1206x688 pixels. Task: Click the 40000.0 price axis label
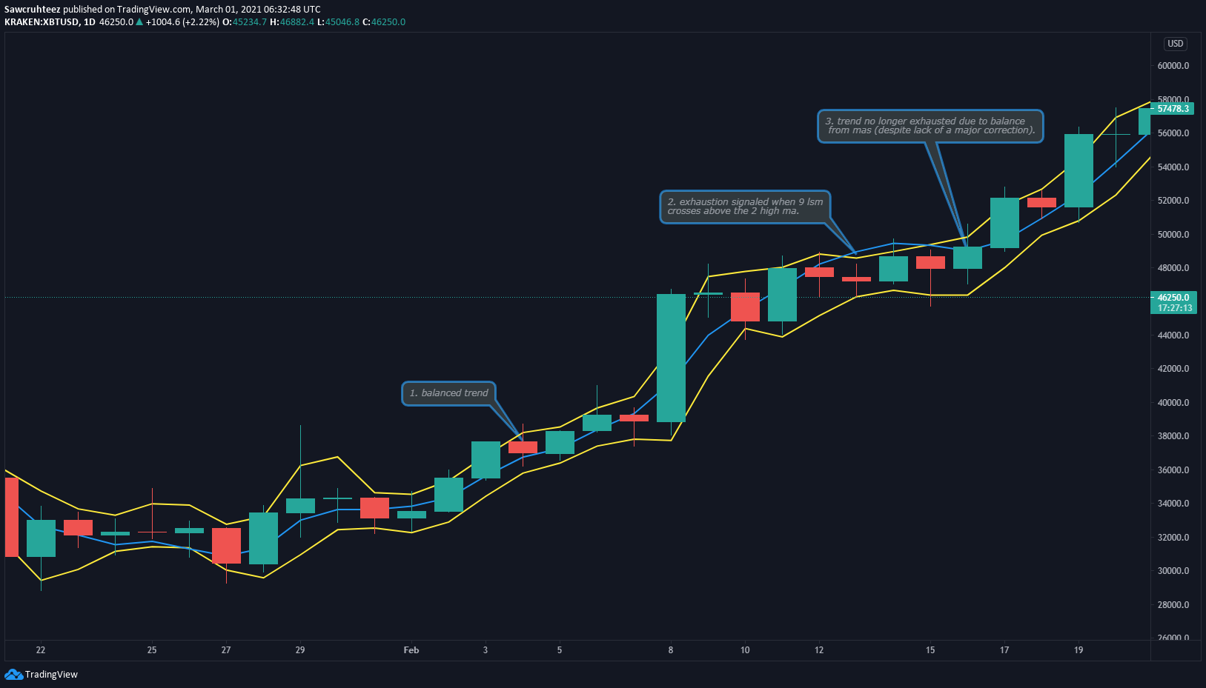click(x=1173, y=403)
